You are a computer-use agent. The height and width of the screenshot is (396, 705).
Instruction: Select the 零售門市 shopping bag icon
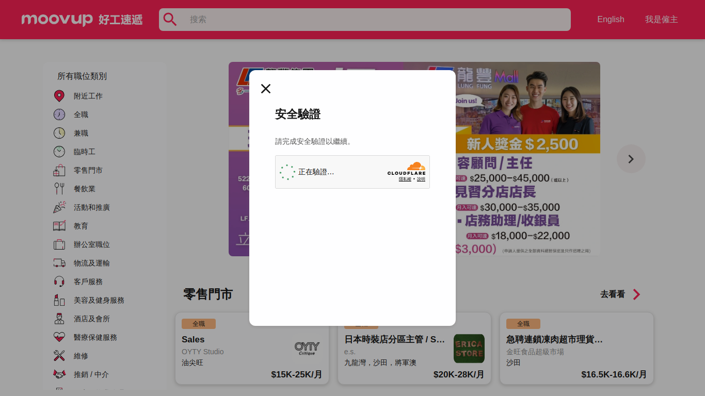pyautogui.click(x=59, y=170)
